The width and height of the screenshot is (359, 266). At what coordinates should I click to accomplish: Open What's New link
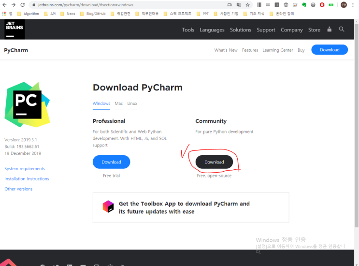pos(226,50)
